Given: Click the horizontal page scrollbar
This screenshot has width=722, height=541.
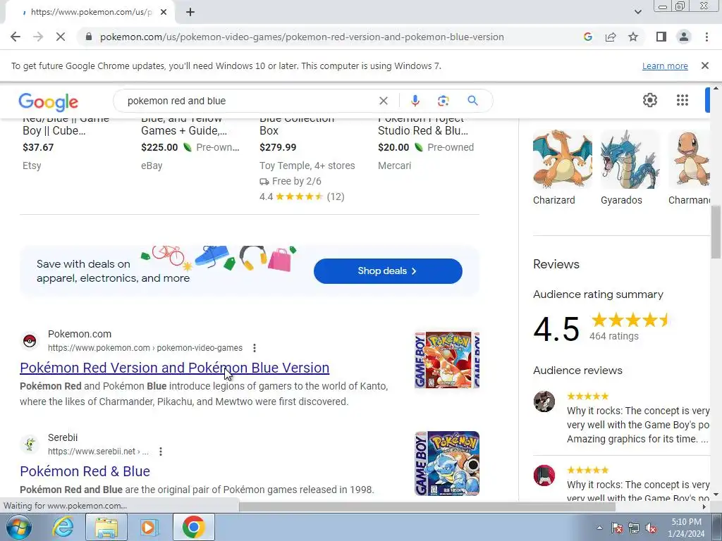Looking at the screenshot, I should [427, 506].
